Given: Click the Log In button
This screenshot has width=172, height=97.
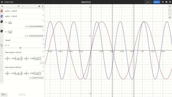Looking at the screenshot, I should point(148,2).
